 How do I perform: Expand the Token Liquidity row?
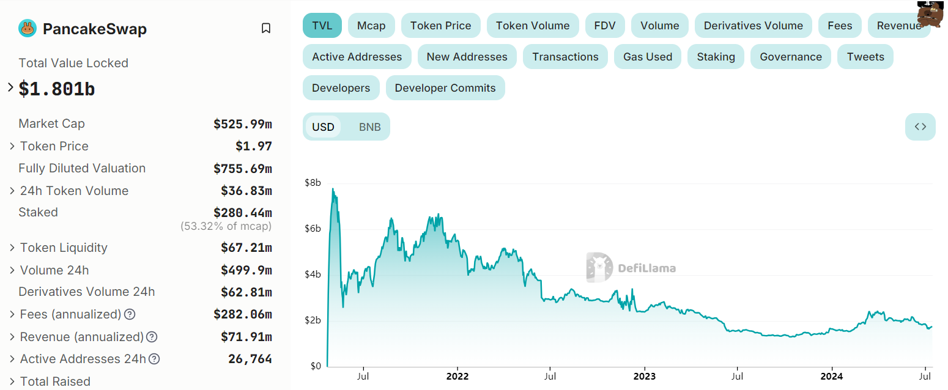tap(12, 248)
